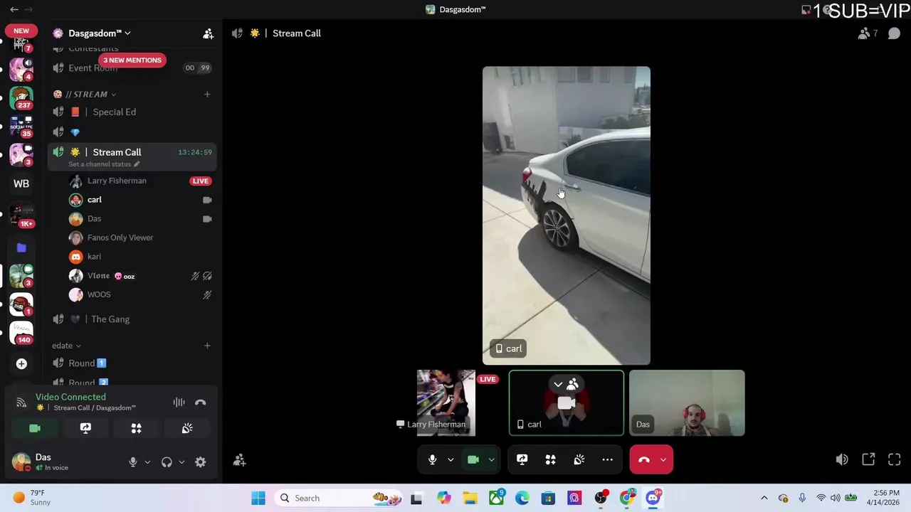Screen dimensions: 911x512
Task: Open Dasgasdom server dropdown menu
Action: click(100, 33)
